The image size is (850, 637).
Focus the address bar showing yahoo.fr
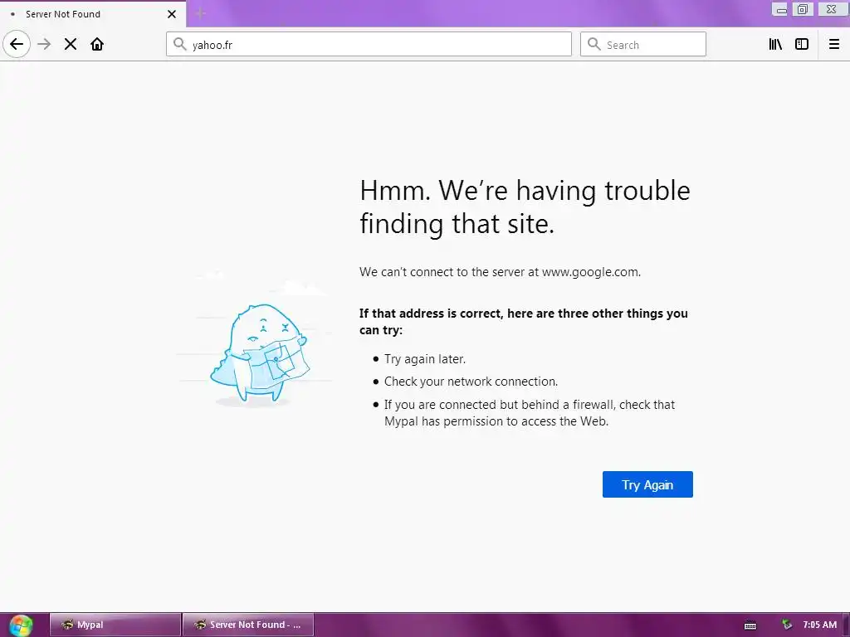369,44
